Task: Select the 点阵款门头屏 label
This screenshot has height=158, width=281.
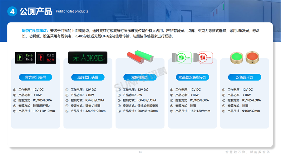Action: (88, 77)
